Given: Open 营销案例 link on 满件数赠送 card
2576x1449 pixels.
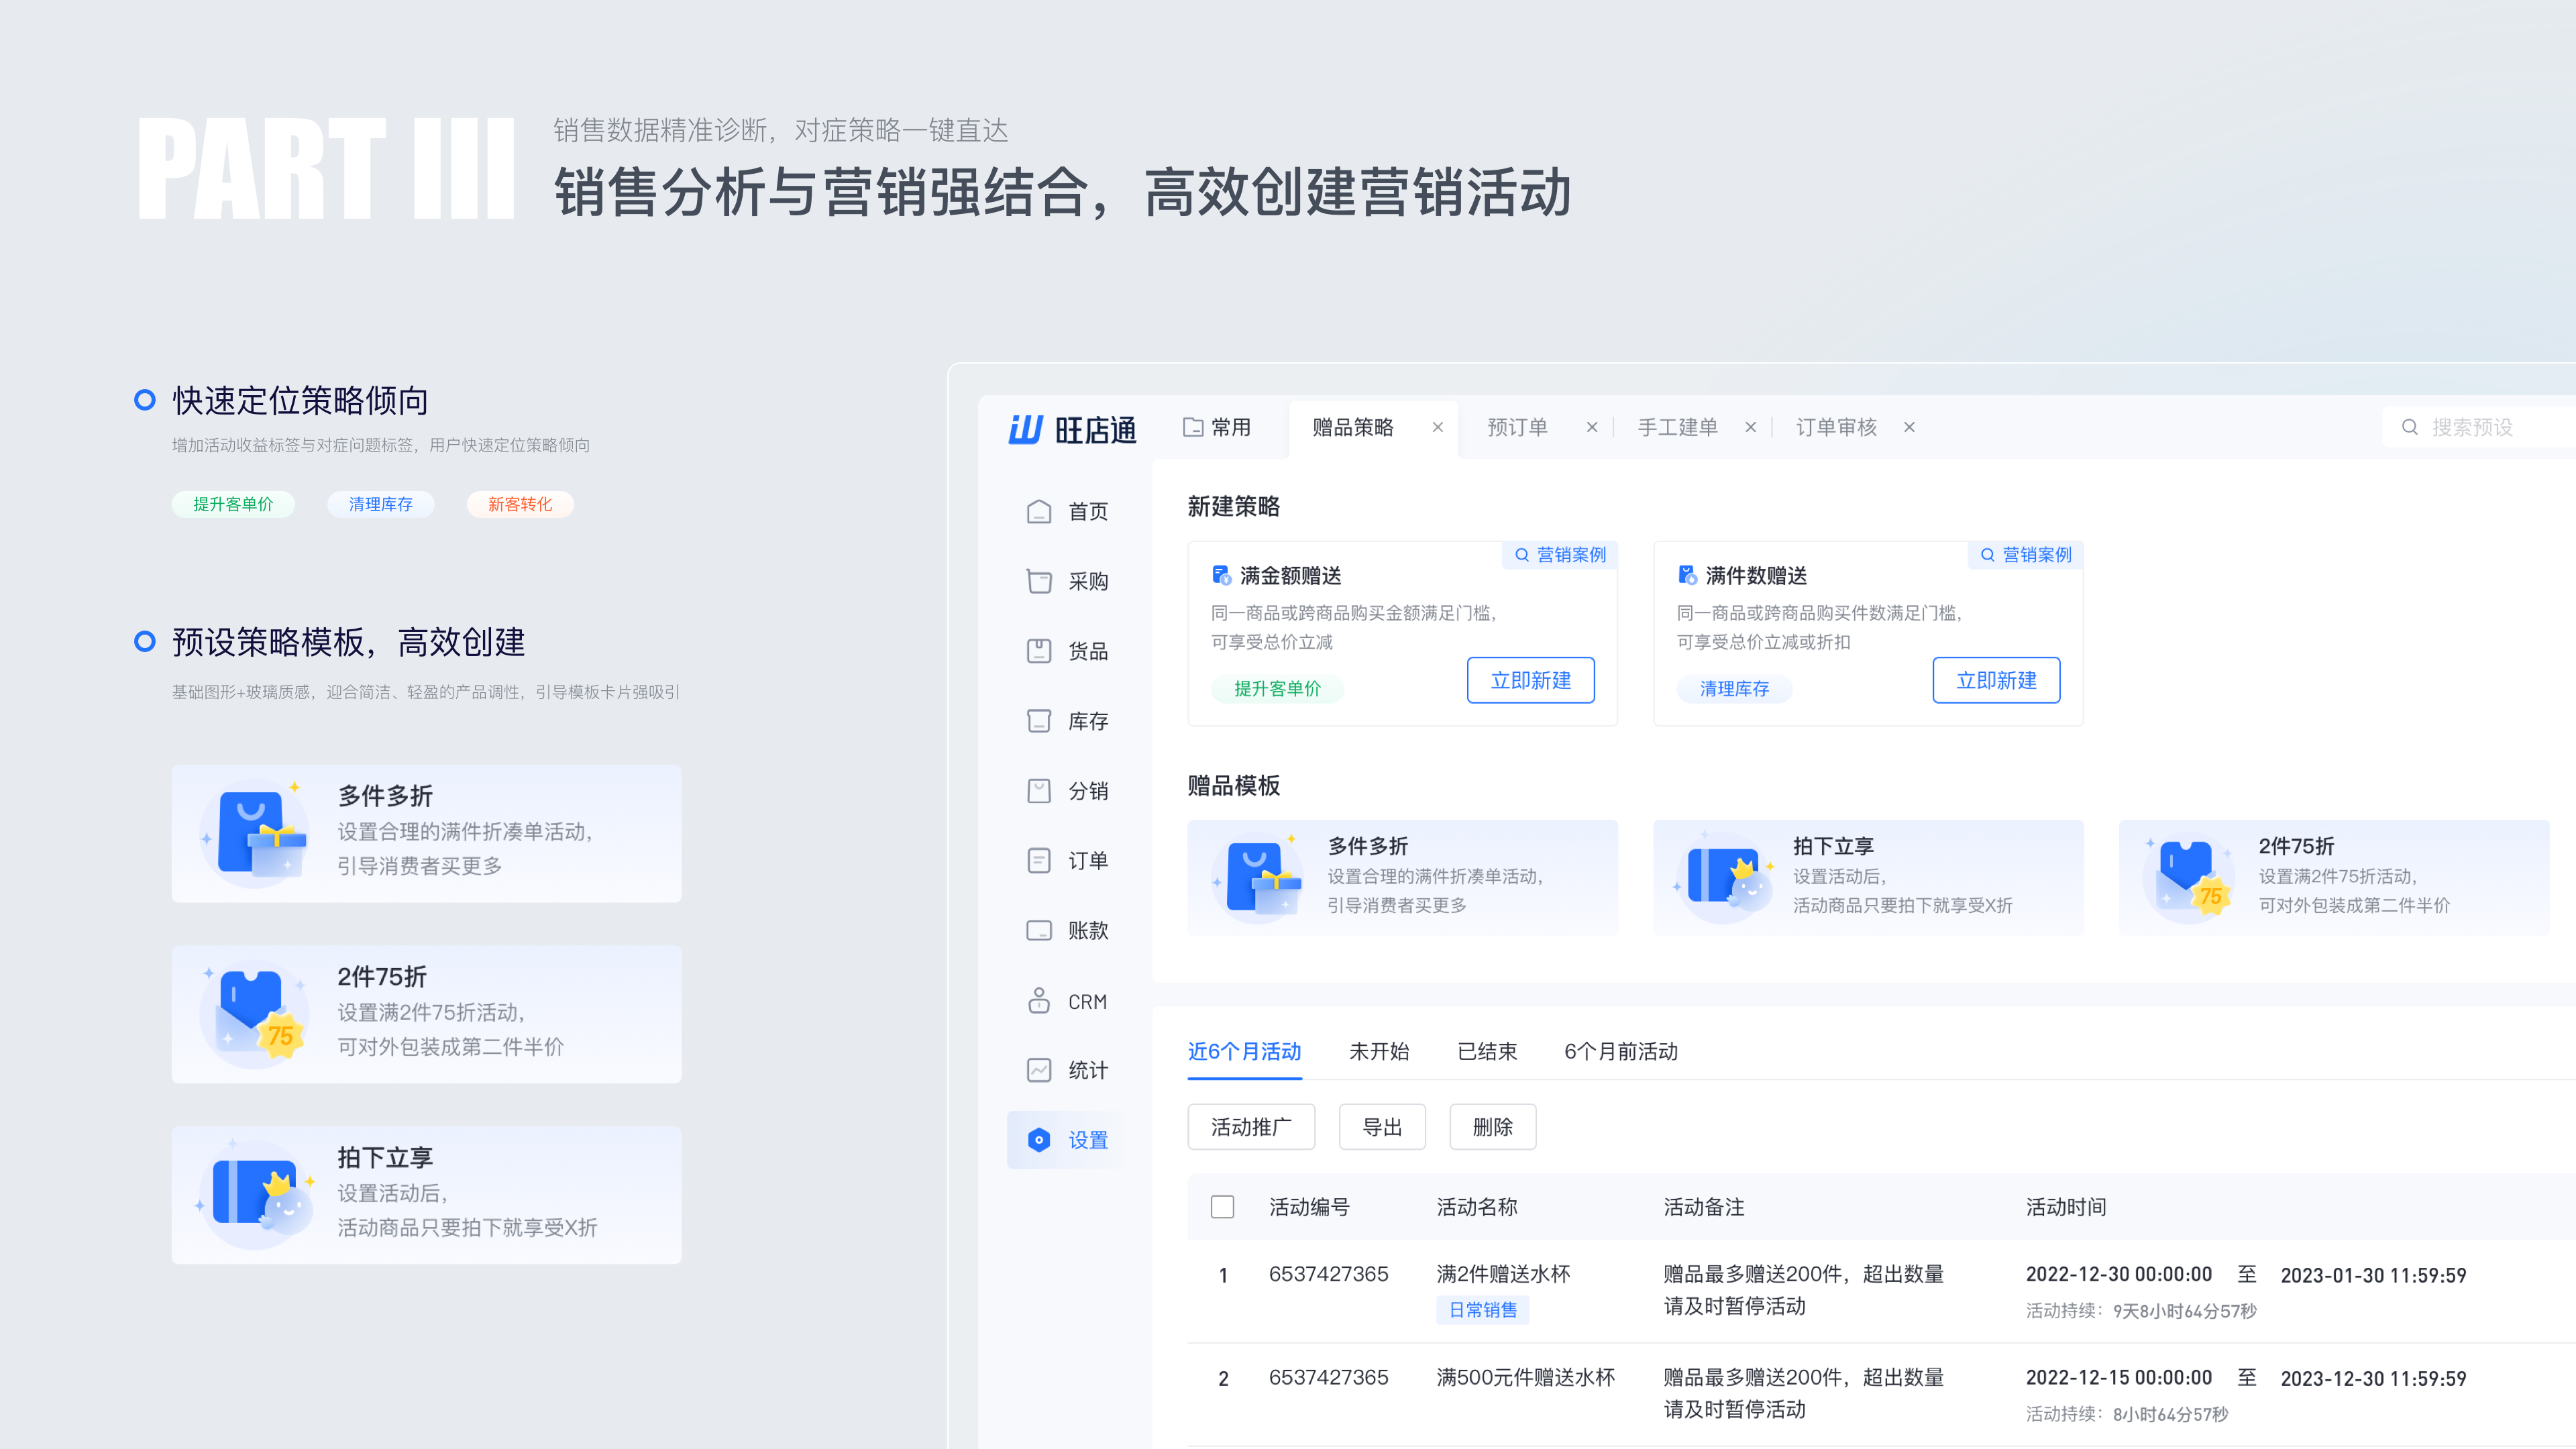Looking at the screenshot, I should click(2026, 555).
